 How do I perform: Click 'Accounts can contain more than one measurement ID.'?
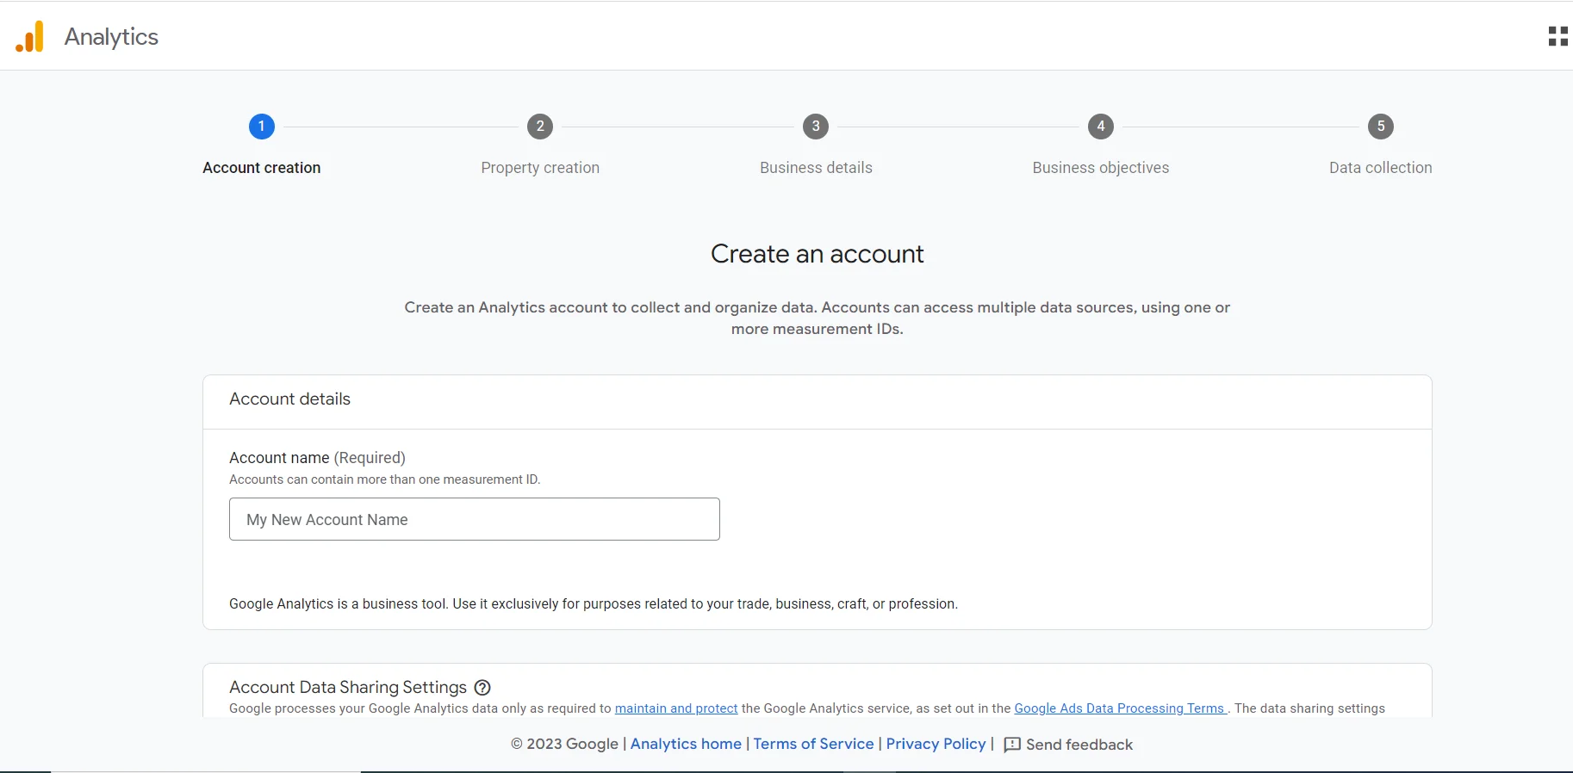[x=384, y=479]
